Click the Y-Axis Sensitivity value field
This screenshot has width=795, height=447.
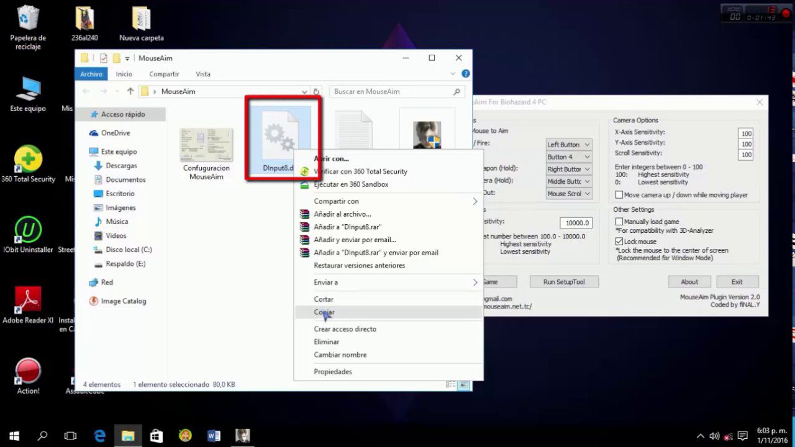click(746, 144)
